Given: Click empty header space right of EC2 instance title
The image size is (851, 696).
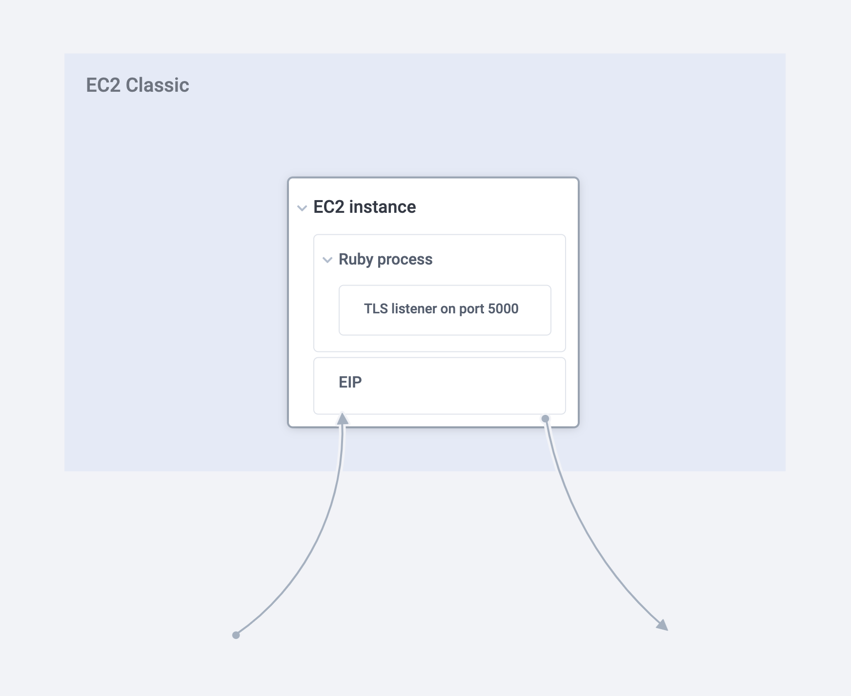Looking at the screenshot, I should 498,207.
